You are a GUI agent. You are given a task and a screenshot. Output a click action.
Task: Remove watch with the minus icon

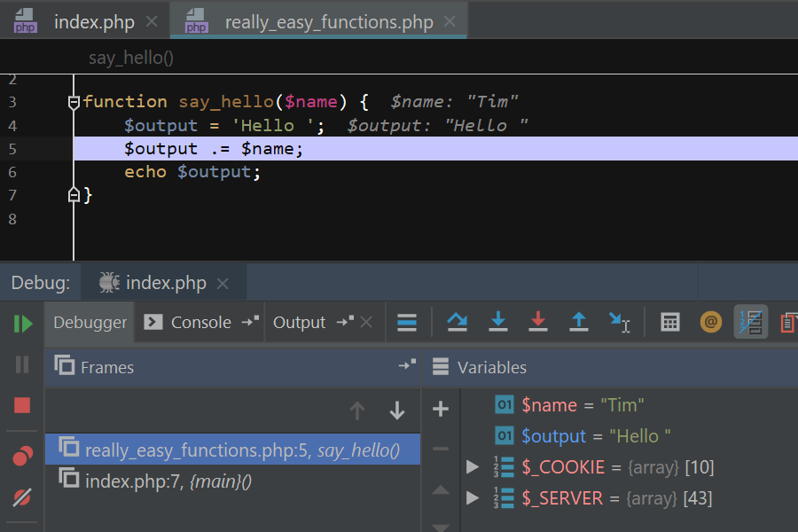441,449
